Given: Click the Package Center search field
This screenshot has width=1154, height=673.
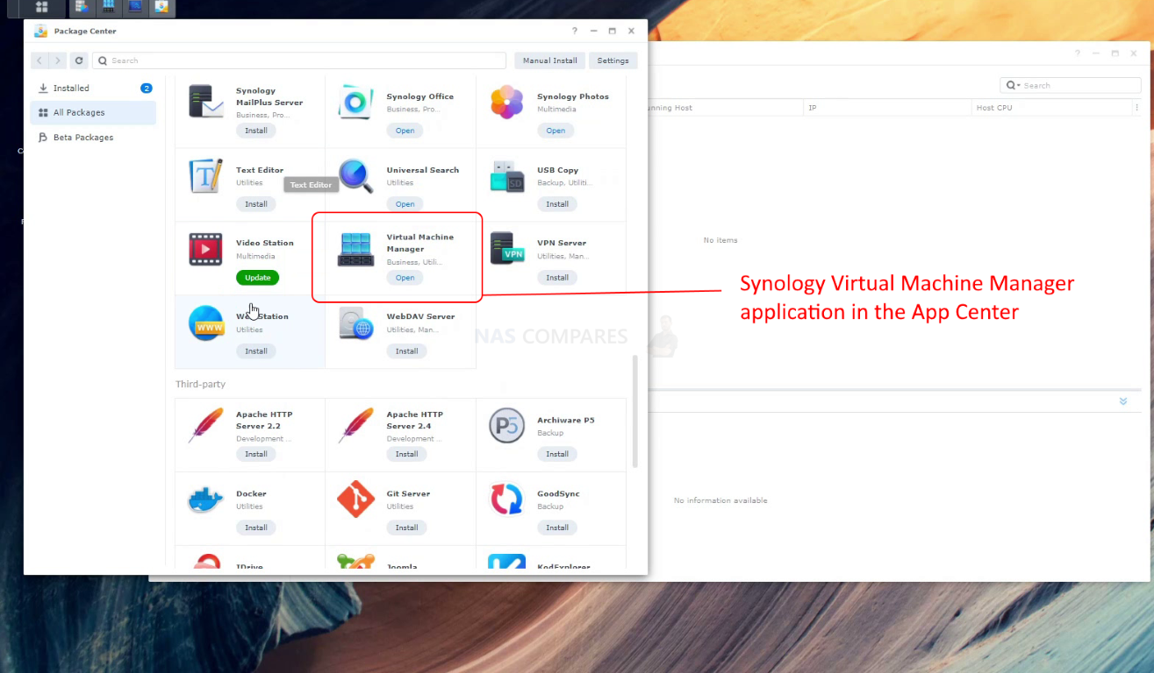Looking at the screenshot, I should (299, 60).
